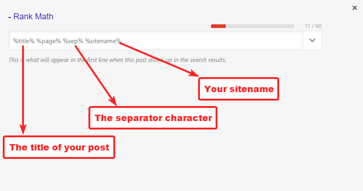Viewport: 363px width, 191px height.
Task: Click the %sitename% variable in the field
Action: pyautogui.click(x=103, y=41)
